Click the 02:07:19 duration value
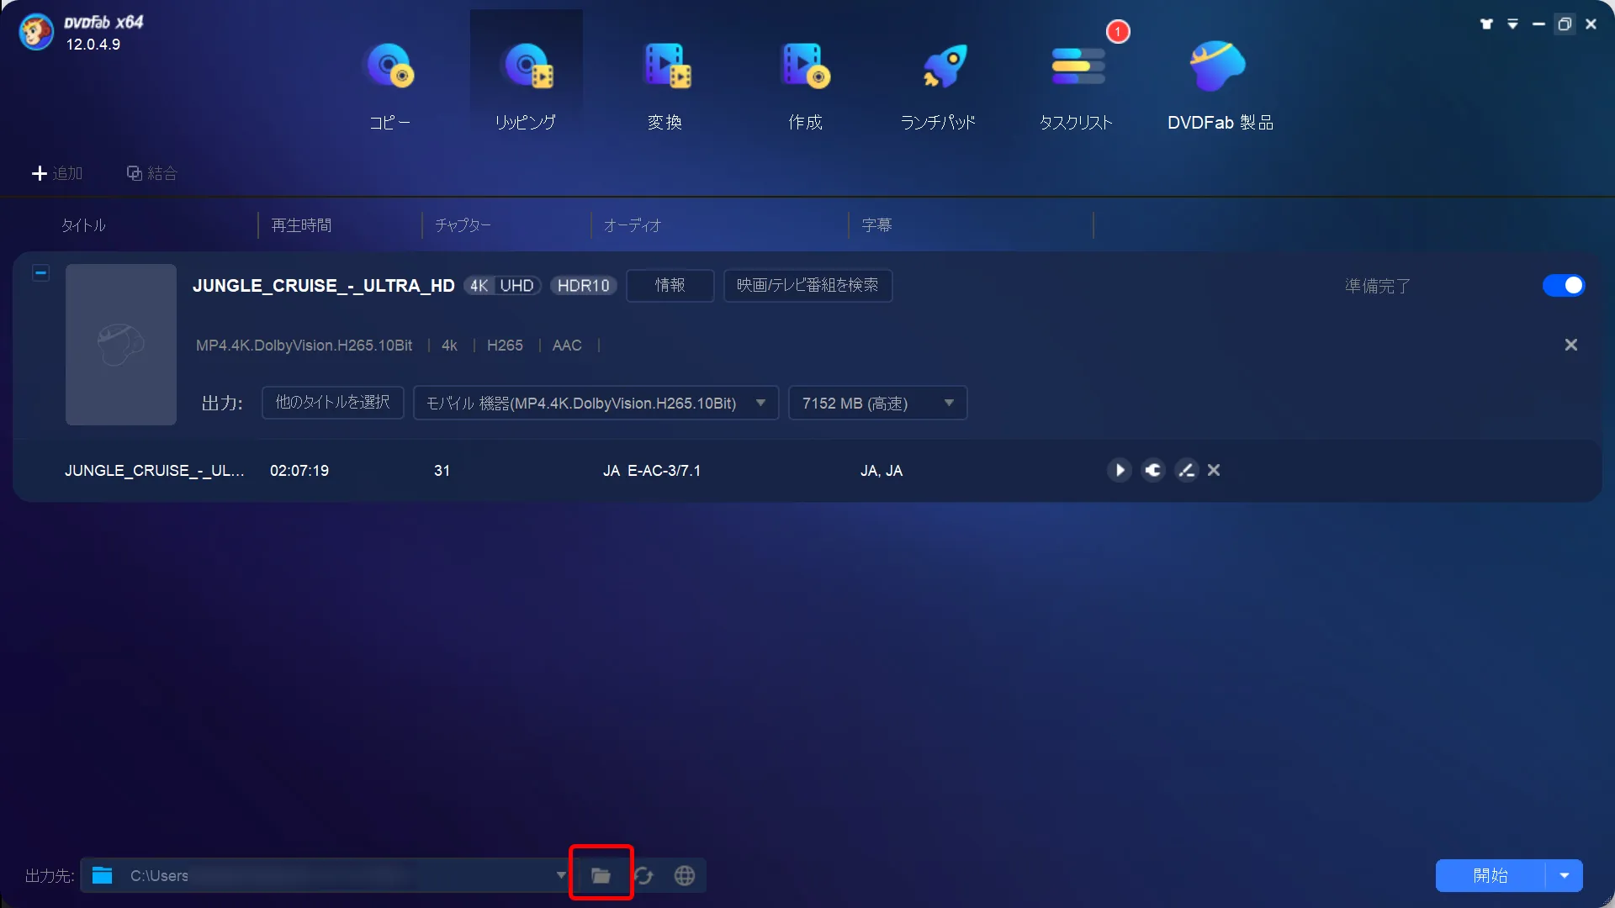The height and width of the screenshot is (908, 1615). click(299, 471)
